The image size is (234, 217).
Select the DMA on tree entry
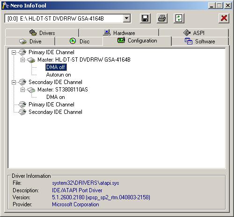56,97
